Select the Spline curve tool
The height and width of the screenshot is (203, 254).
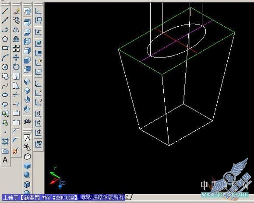click(x=5, y=85)
